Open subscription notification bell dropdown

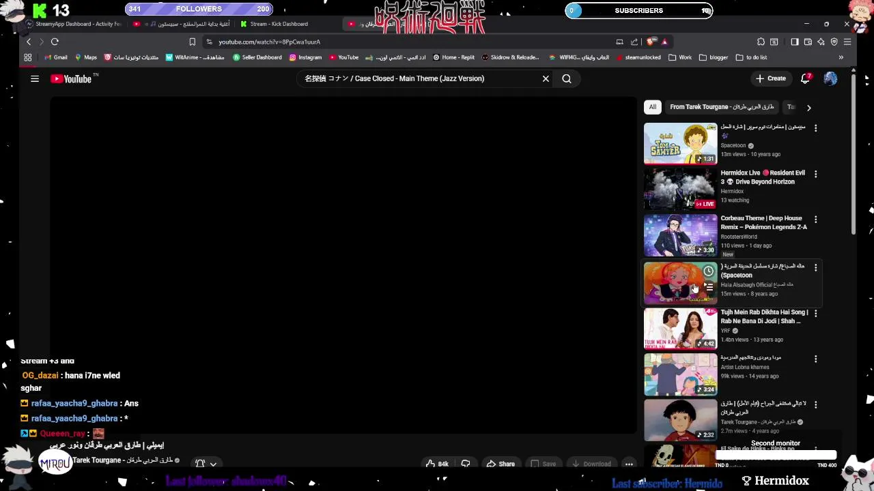coord(206,464)
